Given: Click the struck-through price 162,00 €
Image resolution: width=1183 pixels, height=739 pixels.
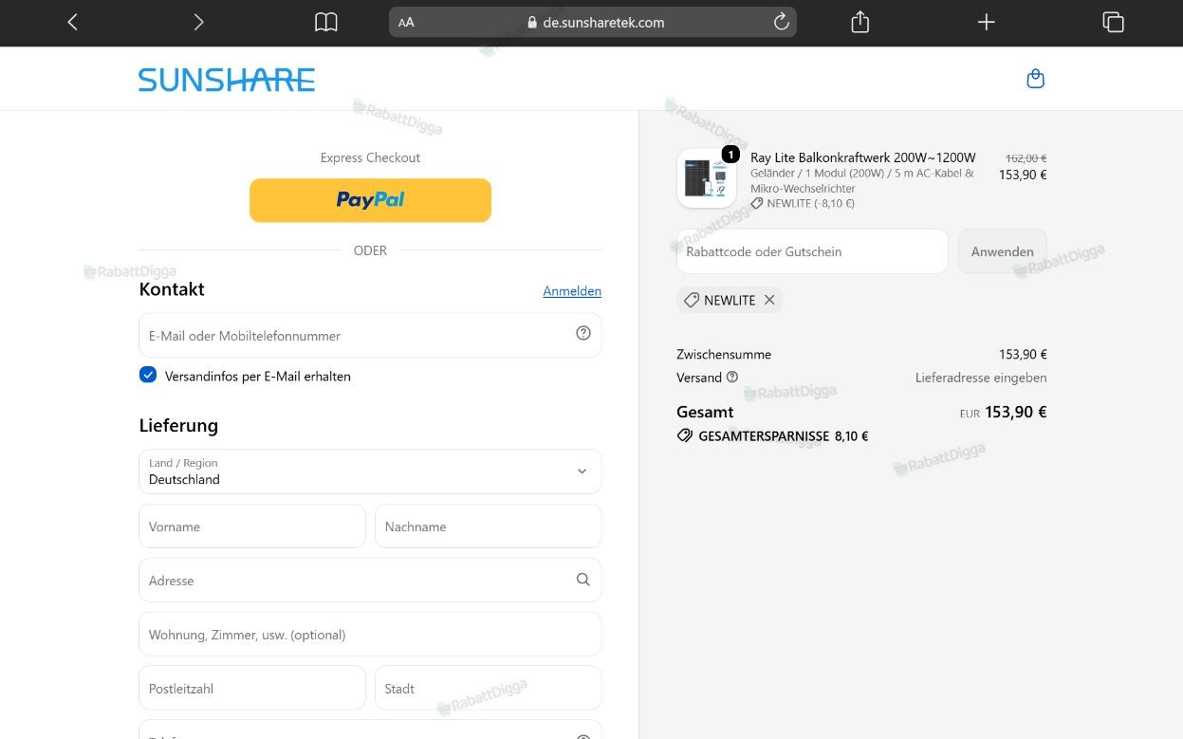Looking at the screenshot, I should [x=1026, y=158].
